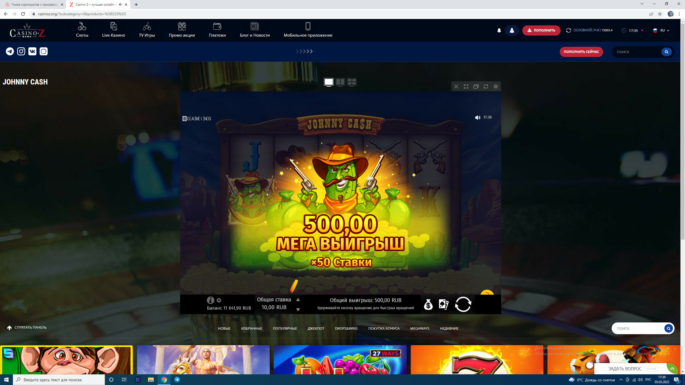The width and height of the screenshot is (685, 385).
Task: Click the slot spin button
Action: pos(463,304)
